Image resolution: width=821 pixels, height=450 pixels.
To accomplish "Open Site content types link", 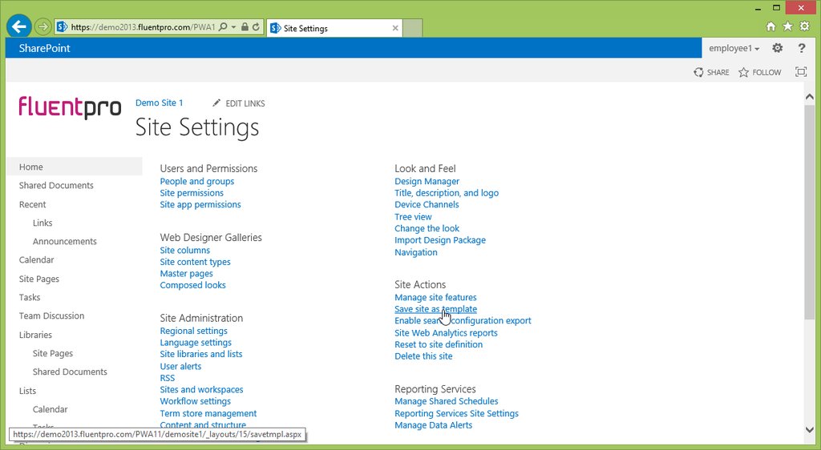I will click(196, 262).
